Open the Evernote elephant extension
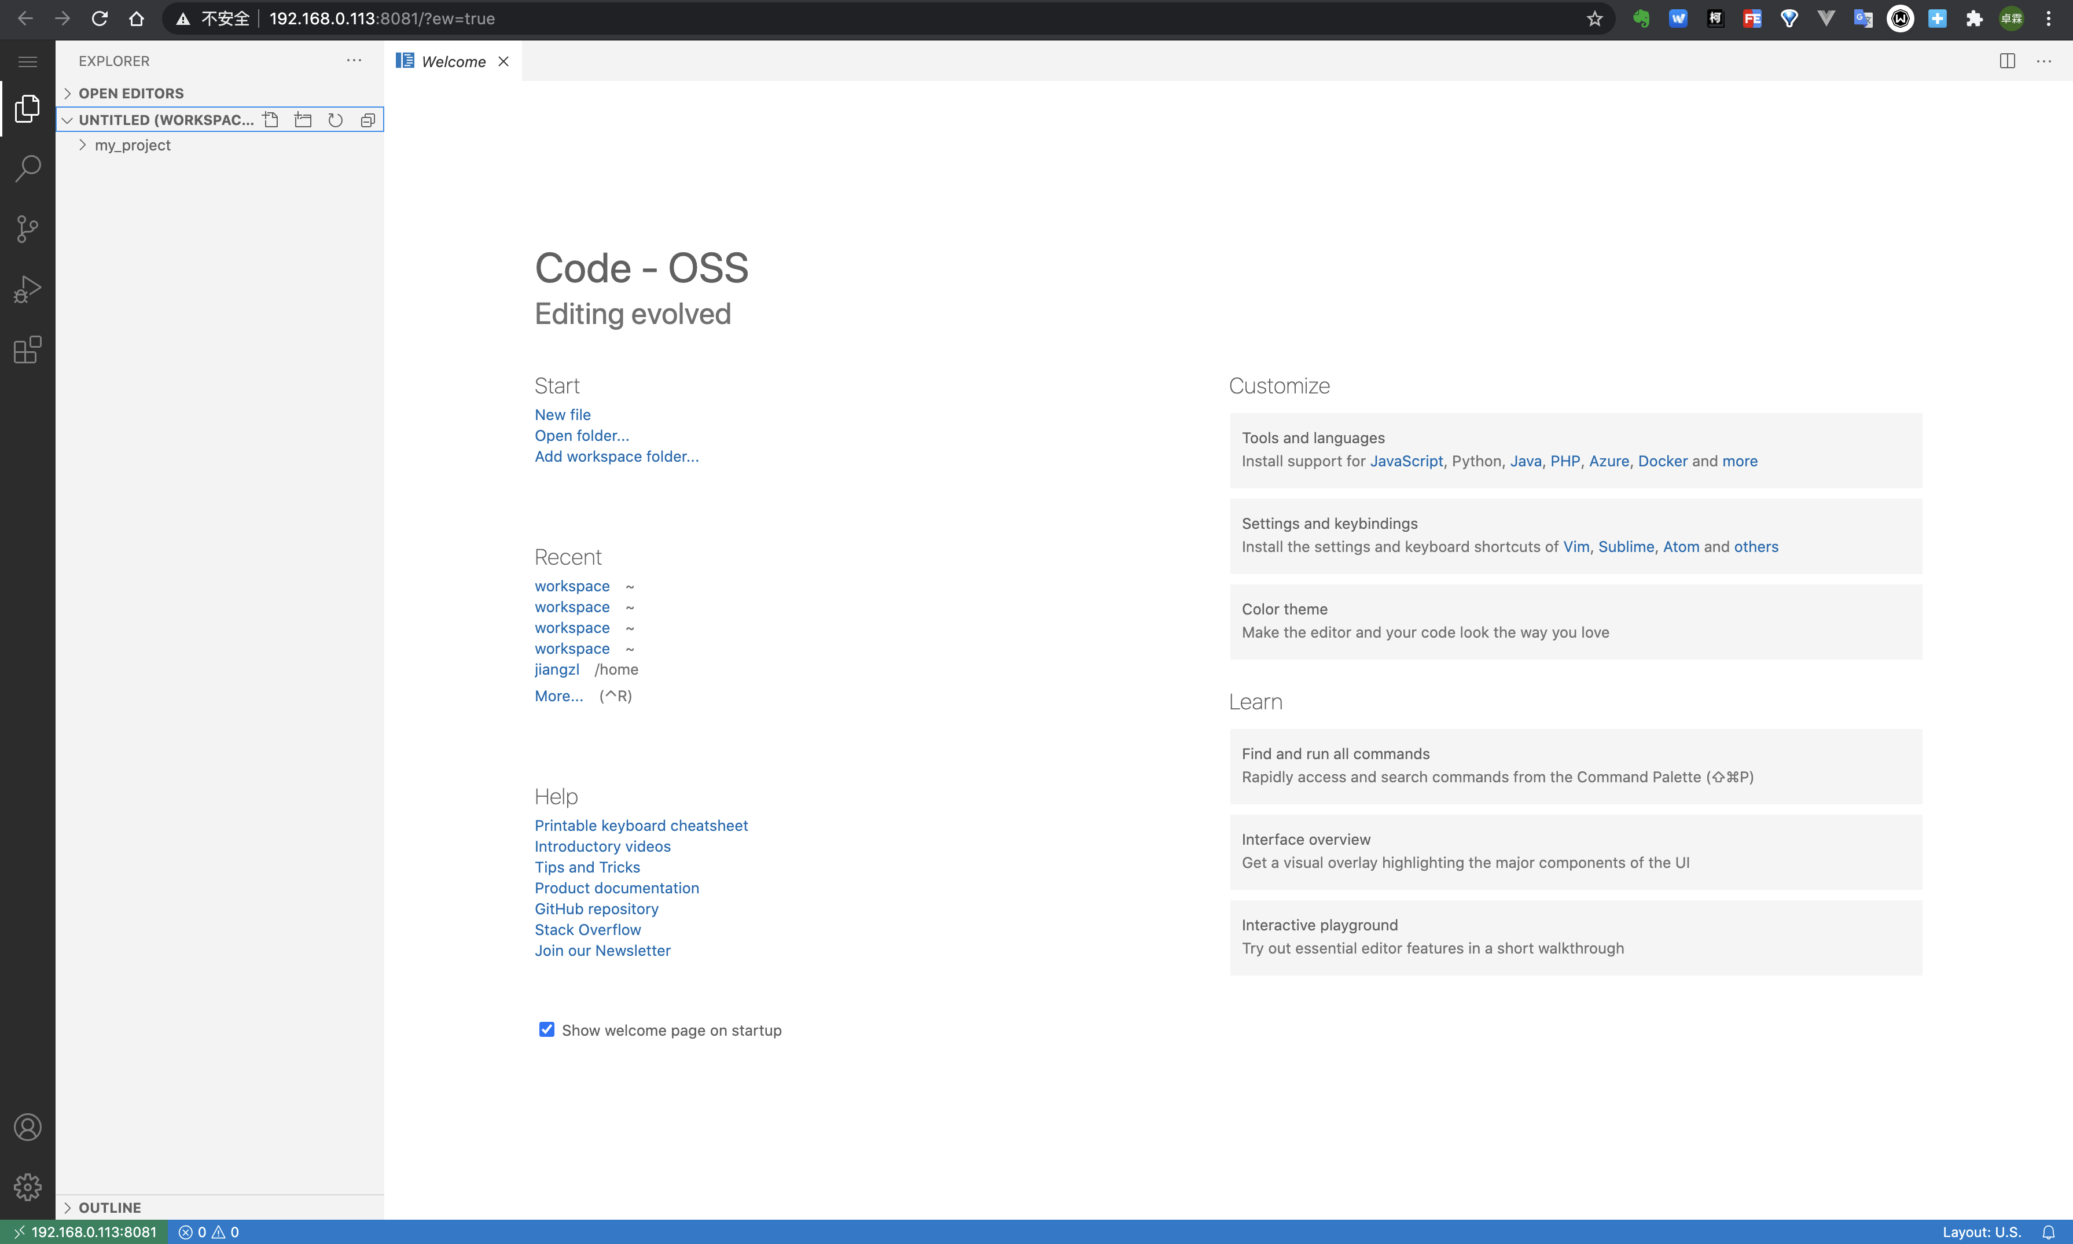 tap(1641, 19)
